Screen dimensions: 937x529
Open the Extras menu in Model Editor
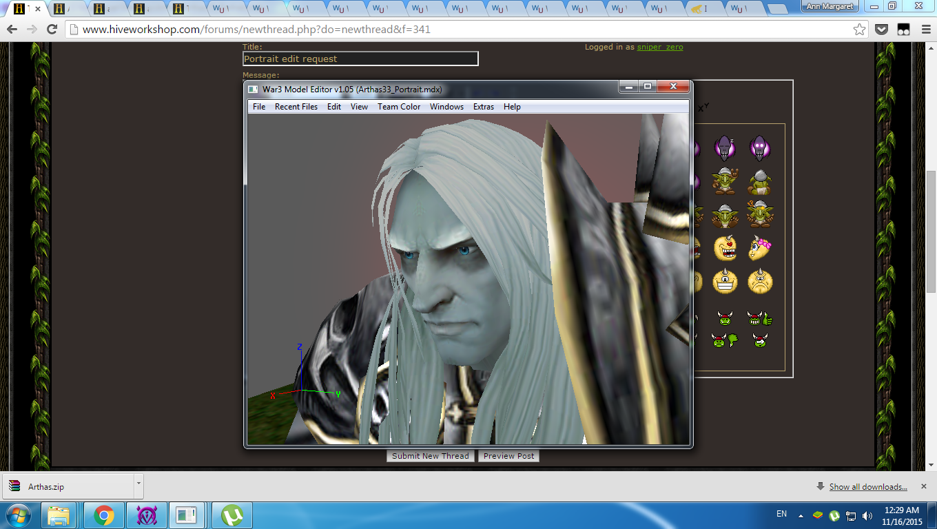[484, 107]
